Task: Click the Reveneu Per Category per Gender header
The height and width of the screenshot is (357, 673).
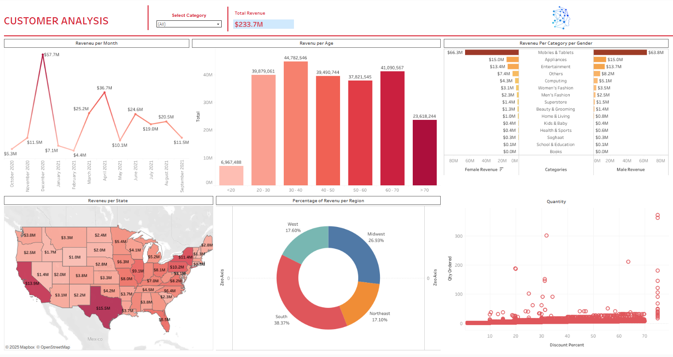Action: click(x=556, y=43)
